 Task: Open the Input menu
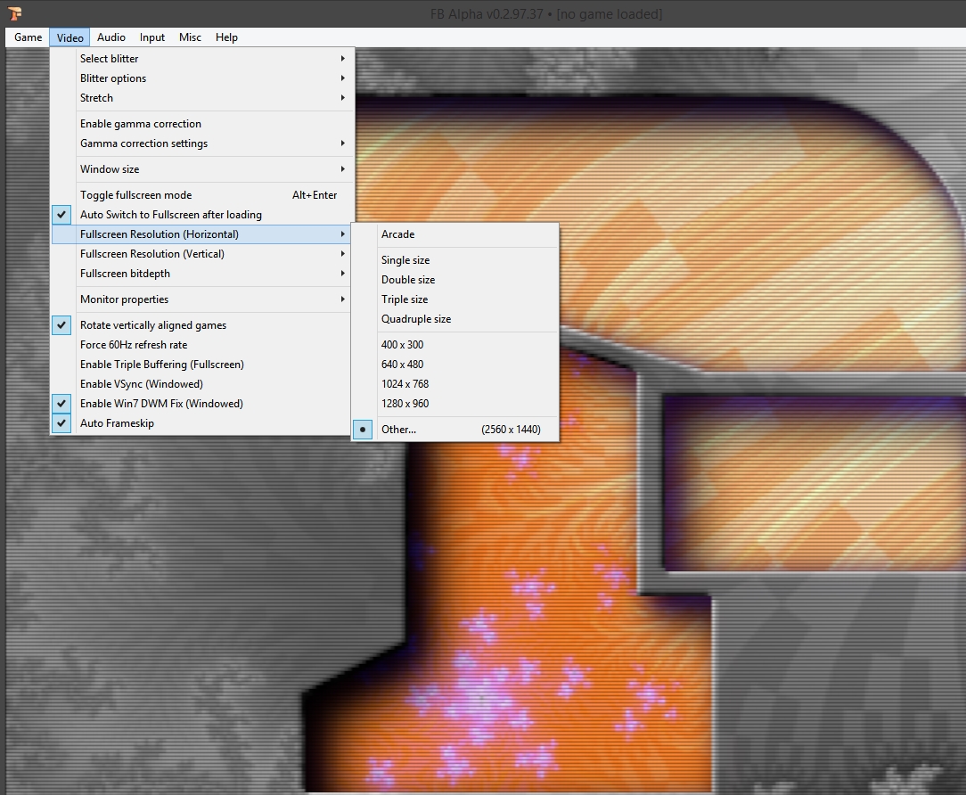point(152,37)
